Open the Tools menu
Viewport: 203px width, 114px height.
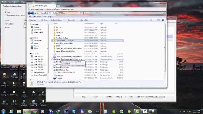[x=44, y=17]
